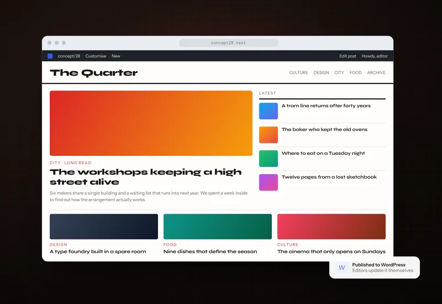
Task: Go to the DESIGN nav section
Action: 321,72
